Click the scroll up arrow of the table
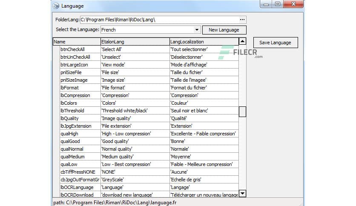Image resolution: width=356 pixels, height=206 pixels. [x=242, y=42]
